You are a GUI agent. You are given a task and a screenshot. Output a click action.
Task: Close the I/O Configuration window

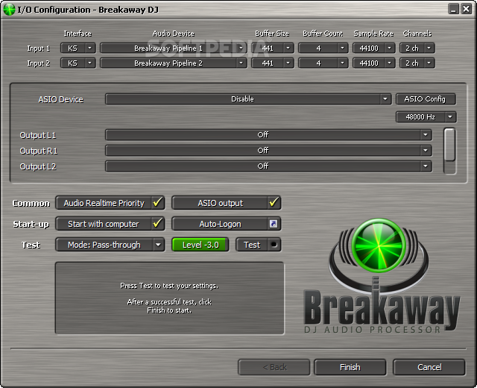point(466,9)
